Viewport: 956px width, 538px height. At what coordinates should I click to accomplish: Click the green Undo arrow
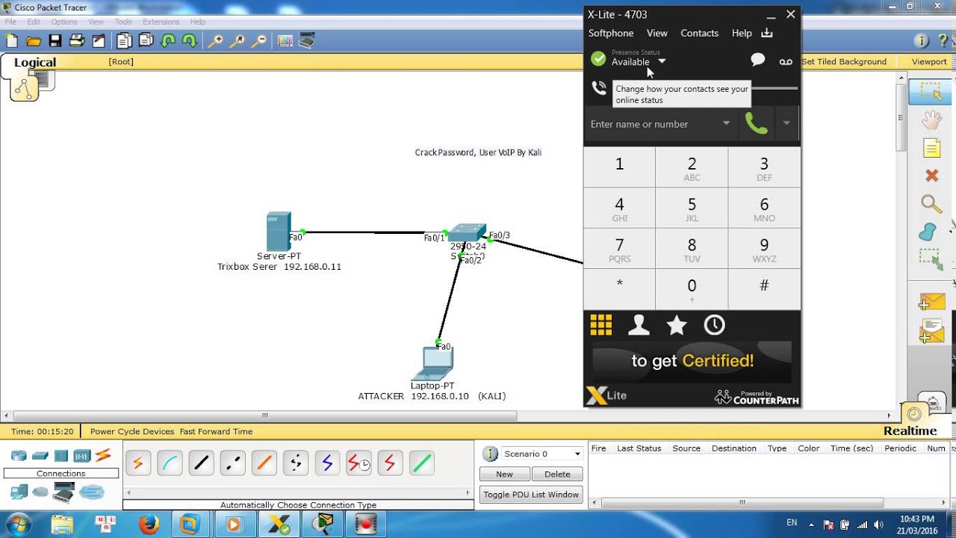click(x=168, y=41)
